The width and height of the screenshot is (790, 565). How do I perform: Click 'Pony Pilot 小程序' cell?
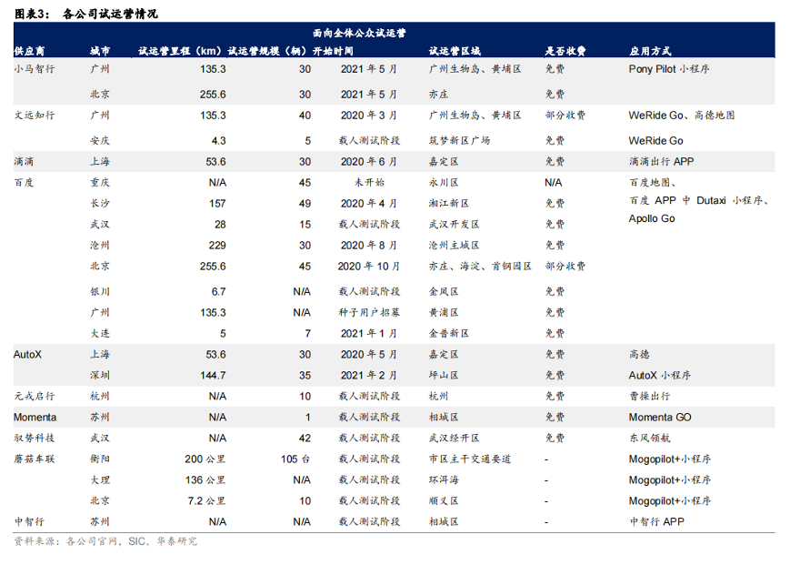[x=668, y=69]
